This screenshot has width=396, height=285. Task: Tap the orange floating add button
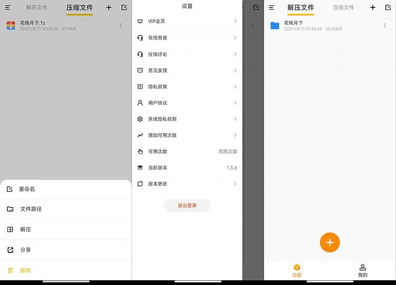point(329,242)
